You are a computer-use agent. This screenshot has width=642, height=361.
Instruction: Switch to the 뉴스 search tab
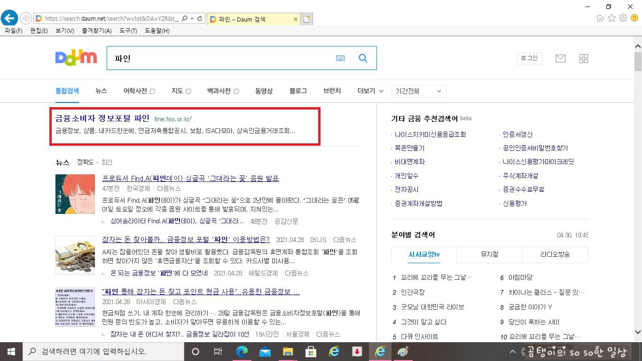[x=101, y=91]
